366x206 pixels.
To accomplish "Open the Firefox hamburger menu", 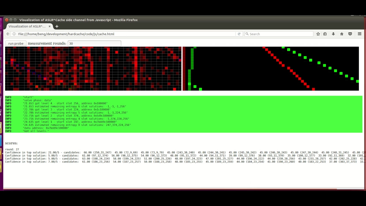I will (x=359, y=34).
